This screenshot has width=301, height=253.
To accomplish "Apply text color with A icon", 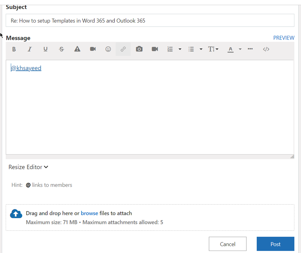I will (x=230, y=49).
